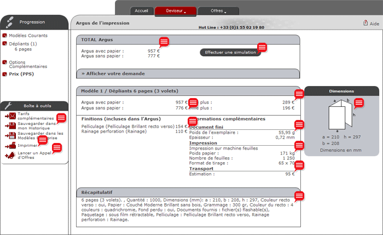This screenshot has width=383, height=235.
Task: Click the '6 pages' text under Dépliants
Action: pos(23,49)
